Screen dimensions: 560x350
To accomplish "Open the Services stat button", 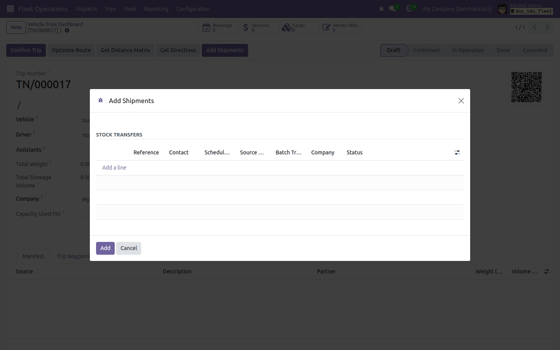I will click(259, 27).
